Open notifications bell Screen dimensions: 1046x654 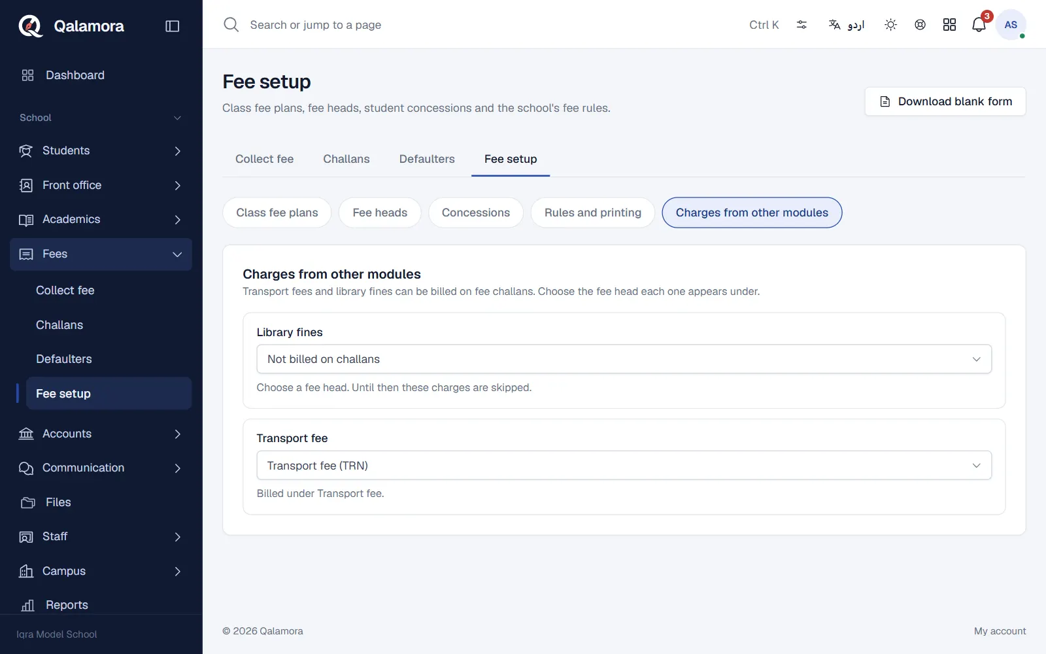pos(979,25)
